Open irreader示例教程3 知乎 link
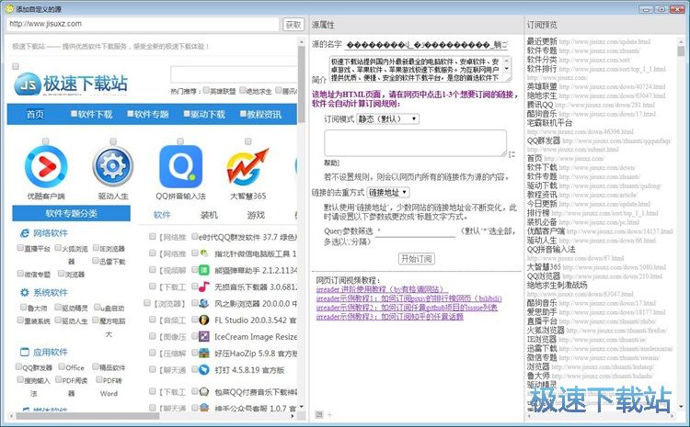Screen dimensions: 690x427 coord(389,317)
